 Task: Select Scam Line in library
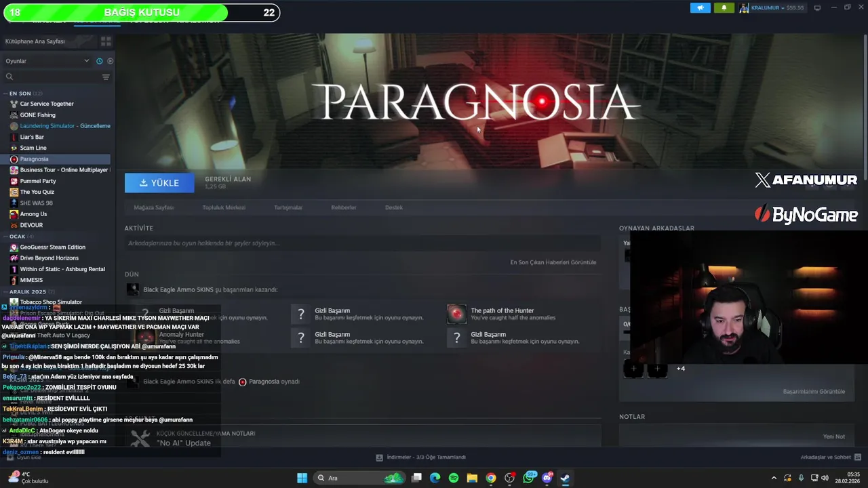click(33, 148)
